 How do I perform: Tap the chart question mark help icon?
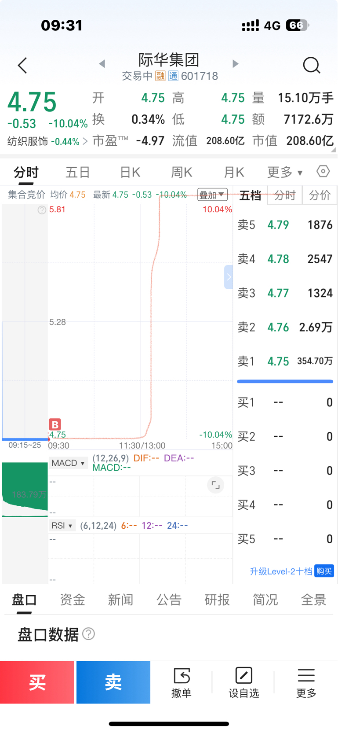pos(42,210)
